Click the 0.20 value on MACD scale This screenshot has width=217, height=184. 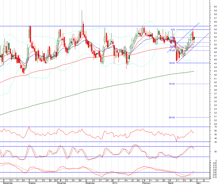click(x=214, y=162)
